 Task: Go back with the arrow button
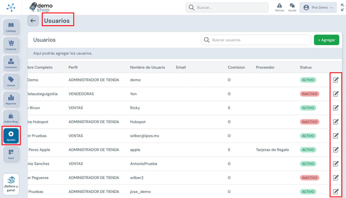[33, 21]
